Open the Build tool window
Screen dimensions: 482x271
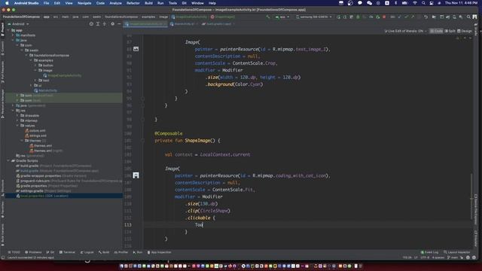pos(104,252)
